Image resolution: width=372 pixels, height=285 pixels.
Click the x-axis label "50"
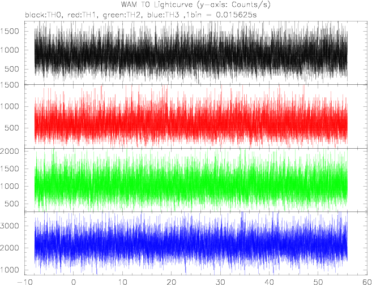[318, 282]
